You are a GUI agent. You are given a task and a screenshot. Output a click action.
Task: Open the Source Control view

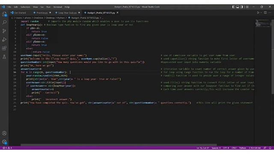[x=4, y=31]
